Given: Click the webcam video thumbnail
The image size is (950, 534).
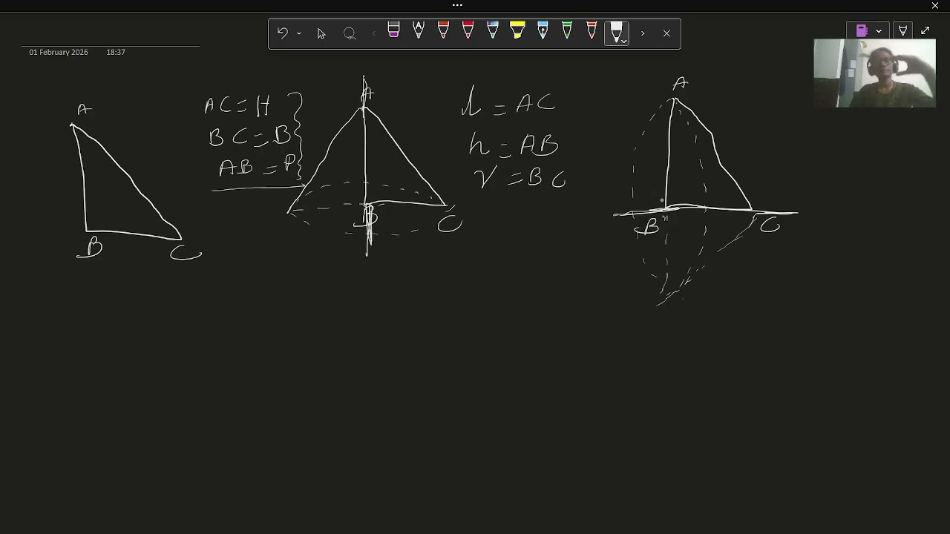Looking at the screenshot, I should coord(874,73).
